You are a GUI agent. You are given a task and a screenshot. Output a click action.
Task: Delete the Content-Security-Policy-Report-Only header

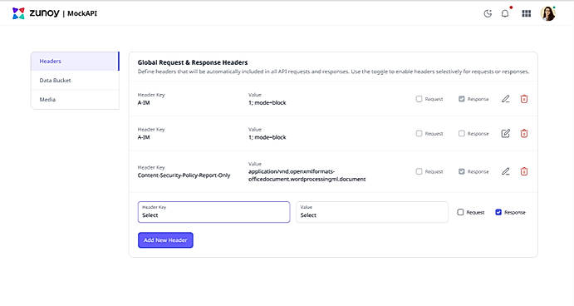pyautogui.click(x=524, y=171)
